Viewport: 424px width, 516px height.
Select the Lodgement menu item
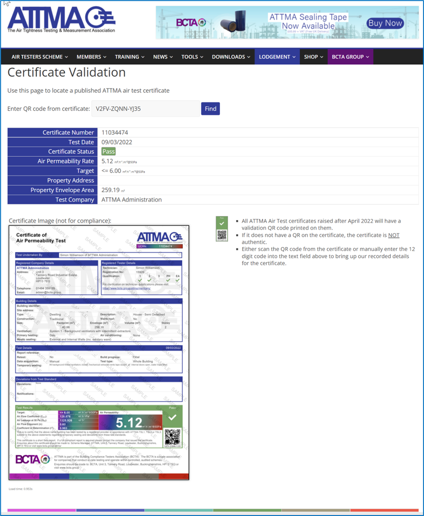pyautogui.click(x=277, y=57)
